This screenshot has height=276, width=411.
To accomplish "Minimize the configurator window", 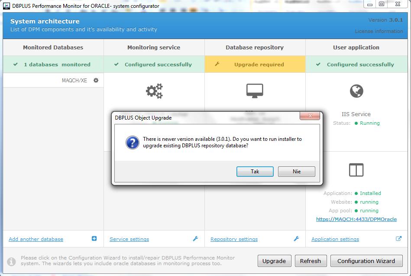I will coord(370,4).
